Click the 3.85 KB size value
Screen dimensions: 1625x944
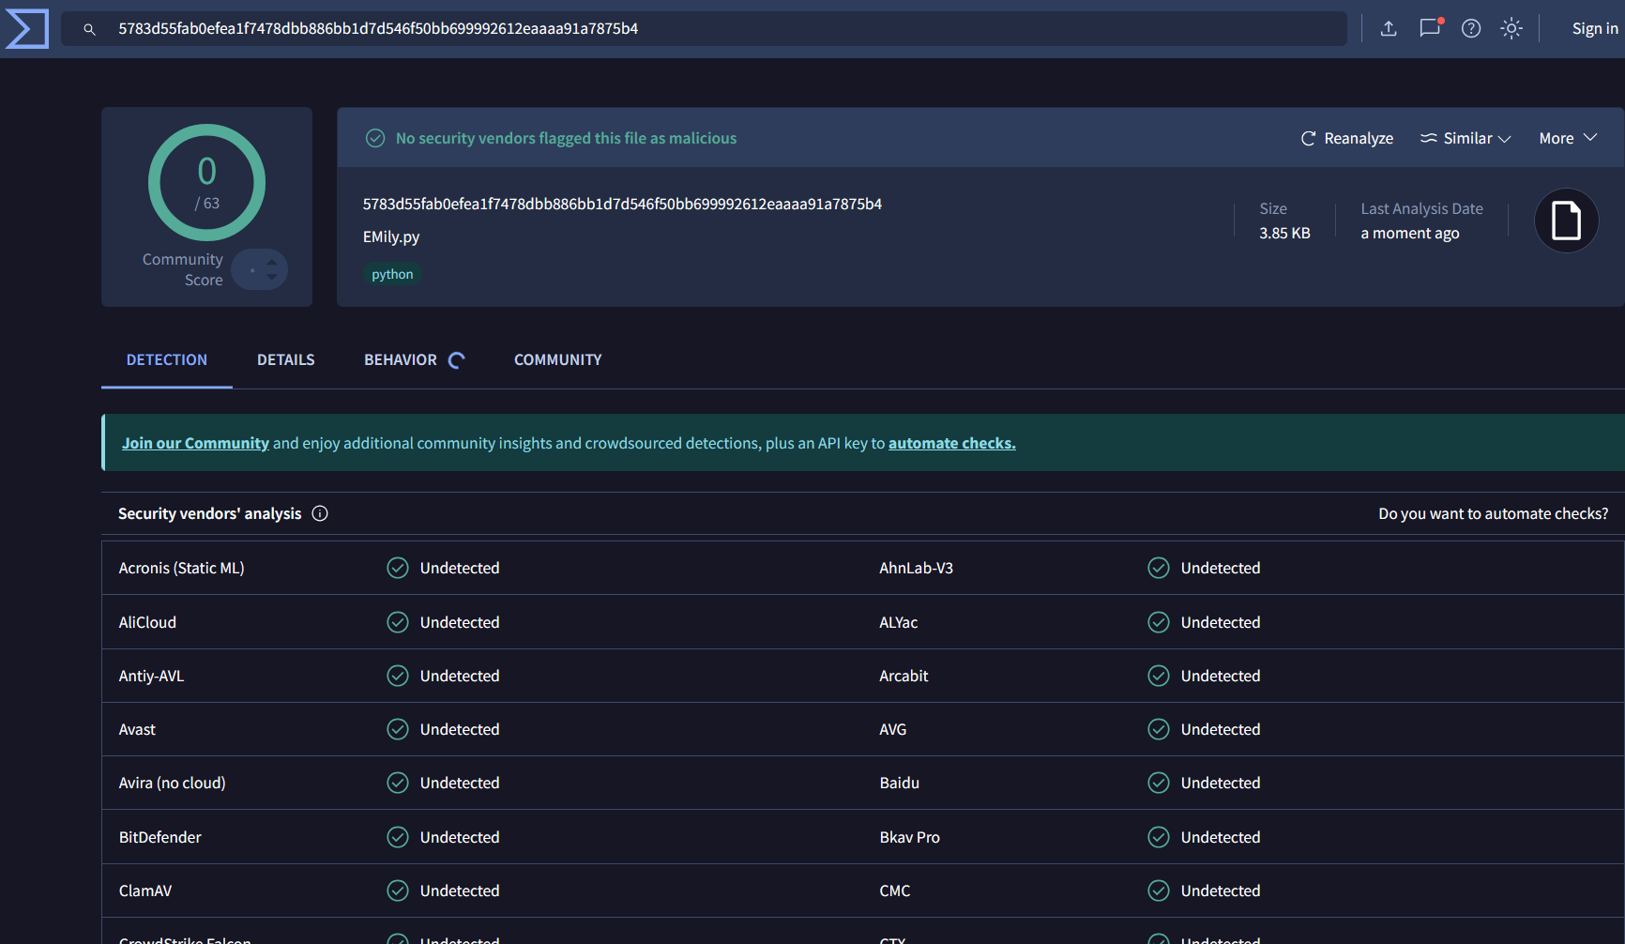pos(1284,233)
